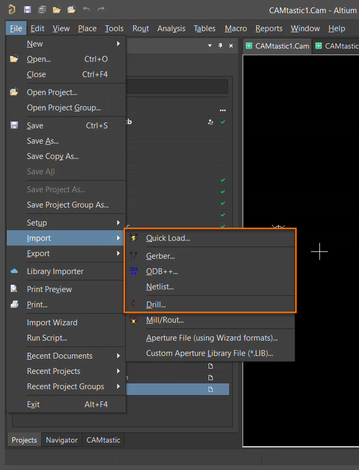
Task: Click the folder icon beside Open
Action: 14,59
